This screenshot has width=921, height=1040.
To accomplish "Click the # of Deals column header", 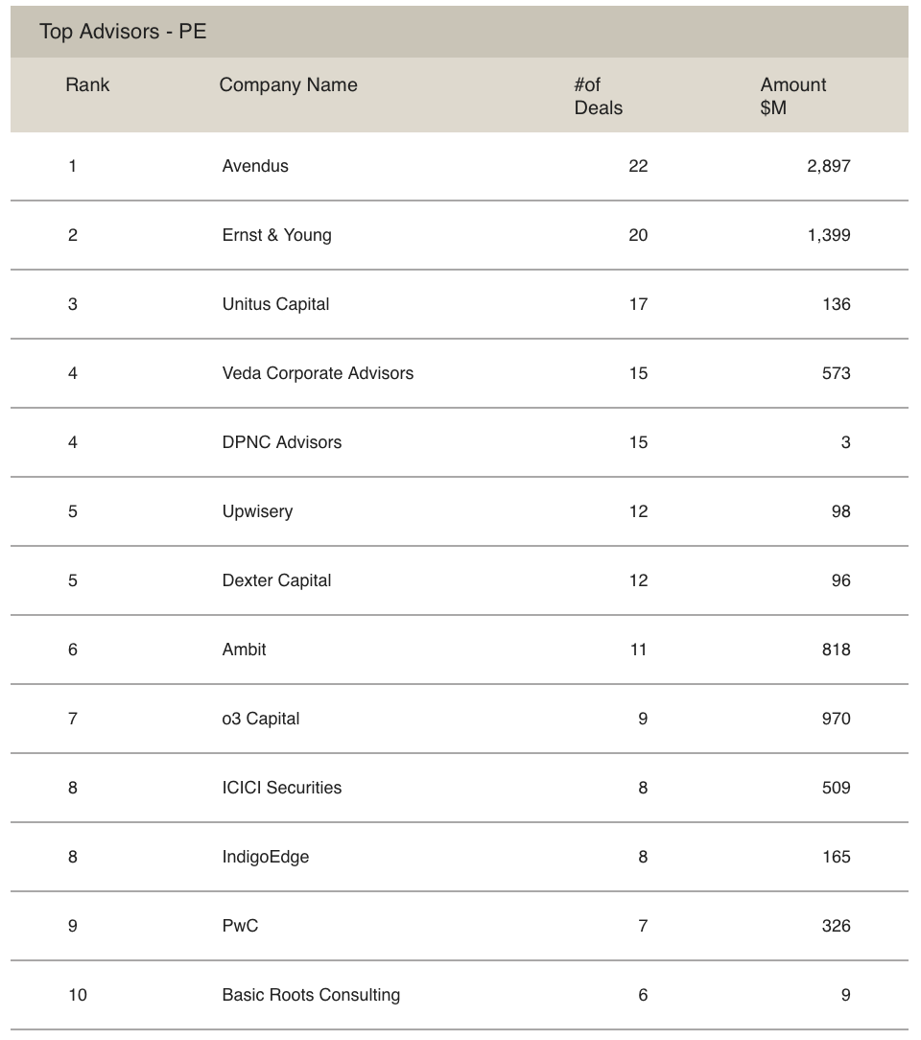I will click(x=598, y=96).
